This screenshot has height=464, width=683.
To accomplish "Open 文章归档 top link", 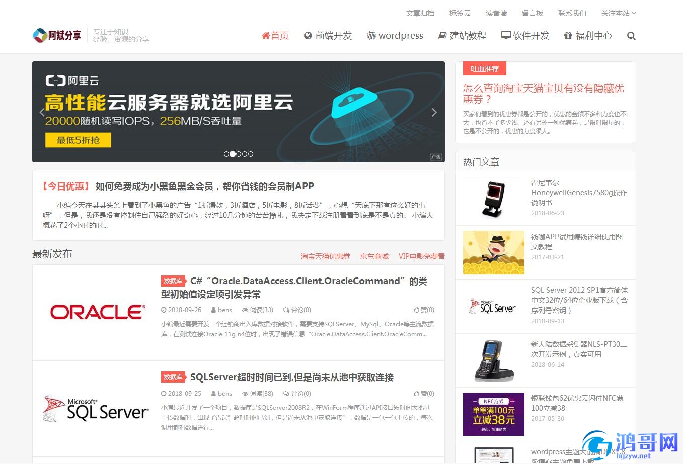I will [x=420, y=13].
